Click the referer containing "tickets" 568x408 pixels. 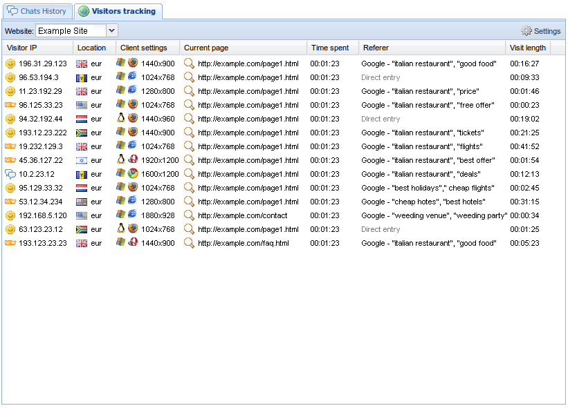click(x=423, y=133)
